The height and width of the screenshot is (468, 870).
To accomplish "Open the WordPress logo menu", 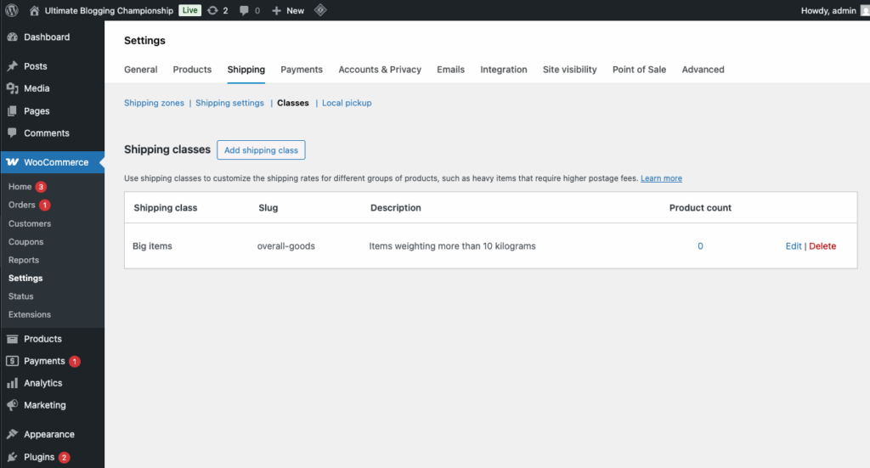I will pyautogui.click(x=12, y=10).
